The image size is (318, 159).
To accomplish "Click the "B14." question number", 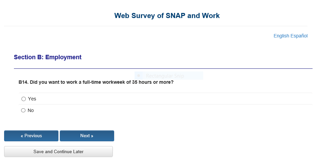I will [x=23, y=82].
